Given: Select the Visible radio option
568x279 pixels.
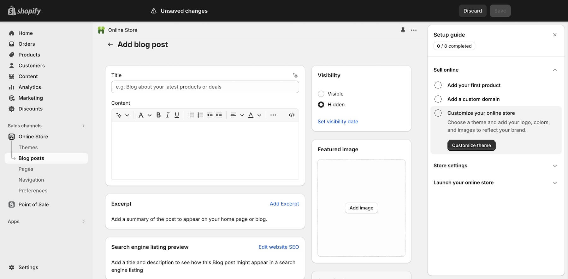Looking at the screenshot, I should 321,94.
